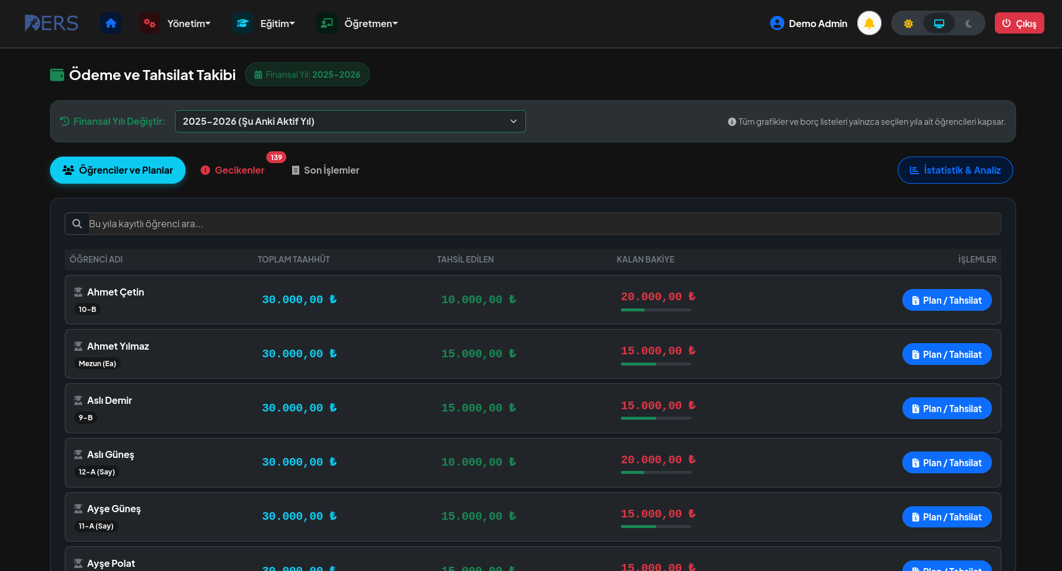
Task: Click the Finansal Yılı Değiştir label
Action: 120,121
